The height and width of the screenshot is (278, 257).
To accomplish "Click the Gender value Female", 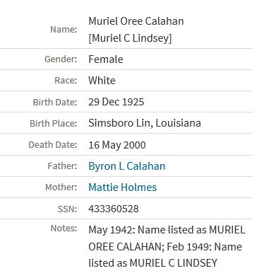I will pos(106,59).
